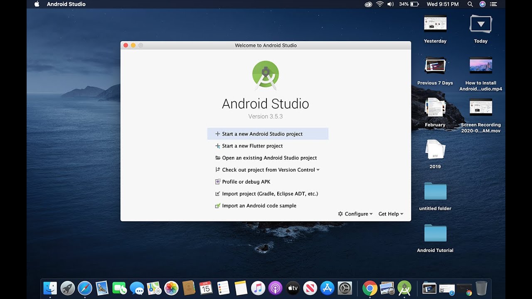Select the Android Tutorial folder on desktop
The width and height of the screenshot is (532, 299).
click(435, 238)
